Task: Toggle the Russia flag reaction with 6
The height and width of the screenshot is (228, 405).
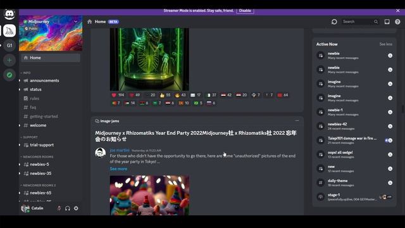Action: coord(211,103)
